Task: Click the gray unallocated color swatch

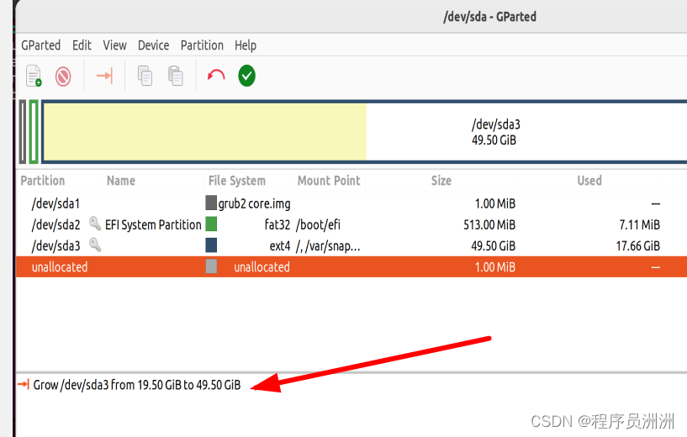Action: (211, 266)
